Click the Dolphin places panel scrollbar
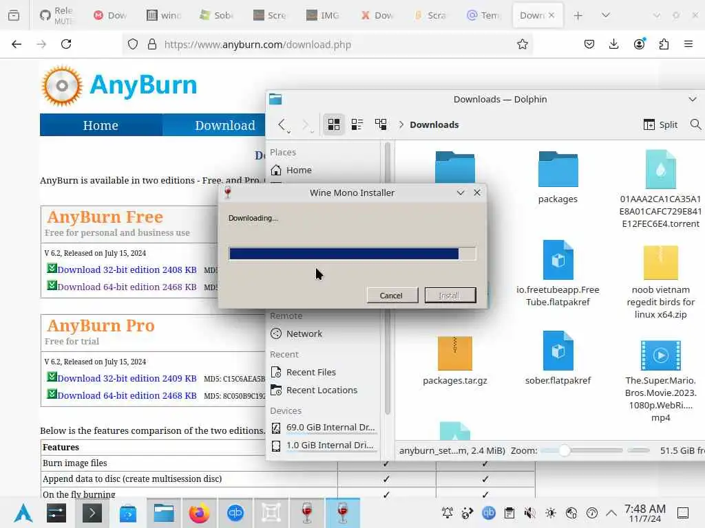The image size is (705, 528). 387,278
